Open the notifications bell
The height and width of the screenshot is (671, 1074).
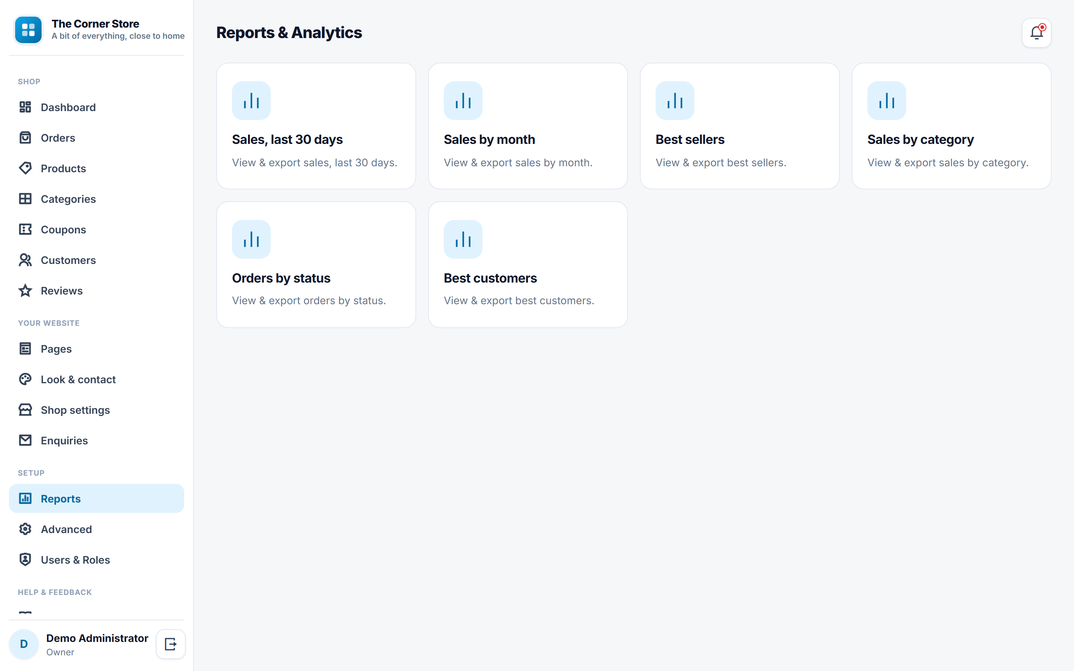point(1036,32)
